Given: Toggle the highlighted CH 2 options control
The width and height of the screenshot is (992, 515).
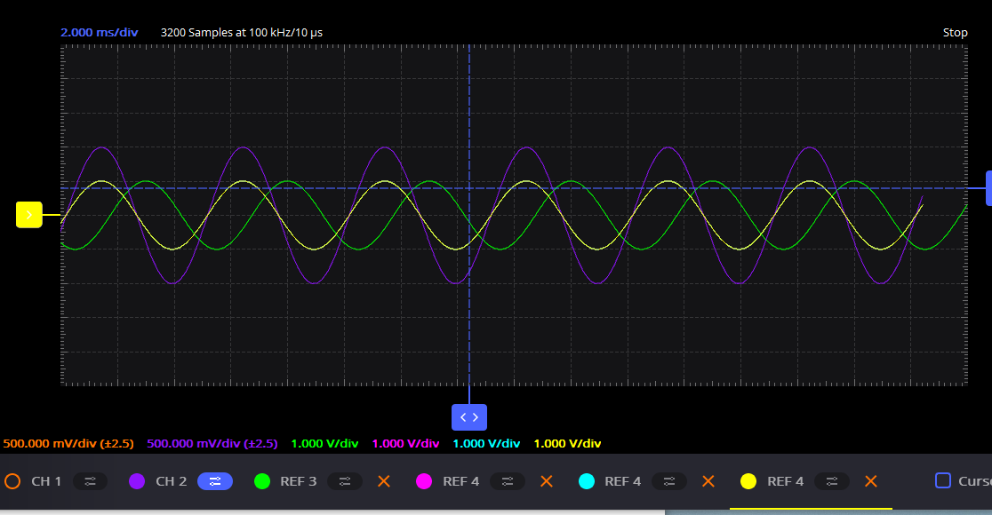Looking at the screenshot, I should [213, 481].
